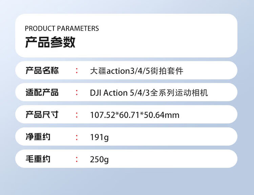Click the red colon beside 适配产品
The width and height of the screenshot is (254, 195).
pyautogui.click(x=77, y=93)
